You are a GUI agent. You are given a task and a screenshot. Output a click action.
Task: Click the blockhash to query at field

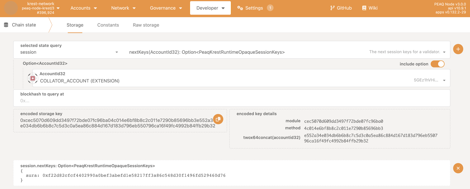[231, 101]
